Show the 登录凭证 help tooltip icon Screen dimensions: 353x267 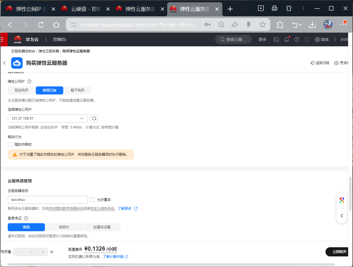point(26,218)
